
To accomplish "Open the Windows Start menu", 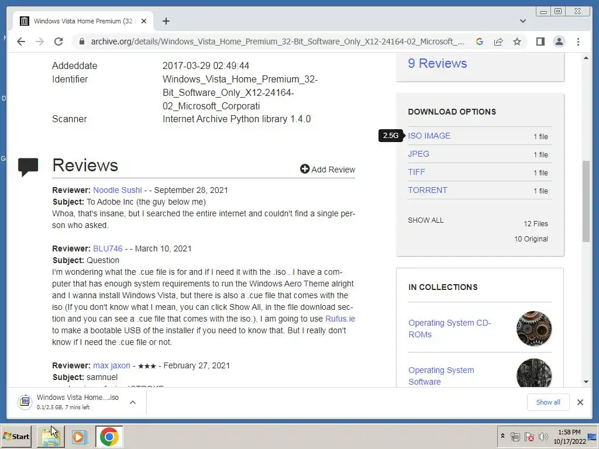I will coord(16,436).
